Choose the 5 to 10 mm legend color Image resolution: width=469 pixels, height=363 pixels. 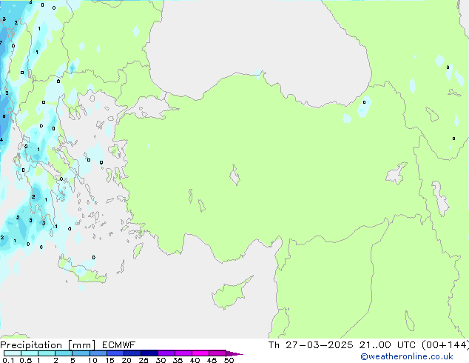[x=81, y=353]
